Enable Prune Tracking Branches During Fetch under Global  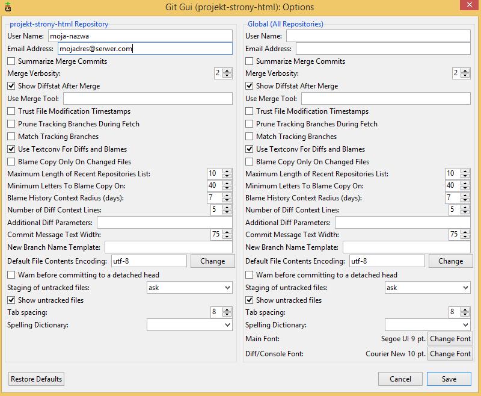click(249, 123)
